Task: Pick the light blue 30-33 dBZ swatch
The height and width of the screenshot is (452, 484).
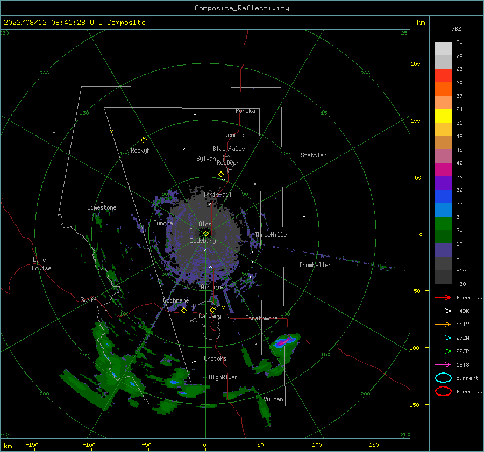Action: tap(443, 210)
